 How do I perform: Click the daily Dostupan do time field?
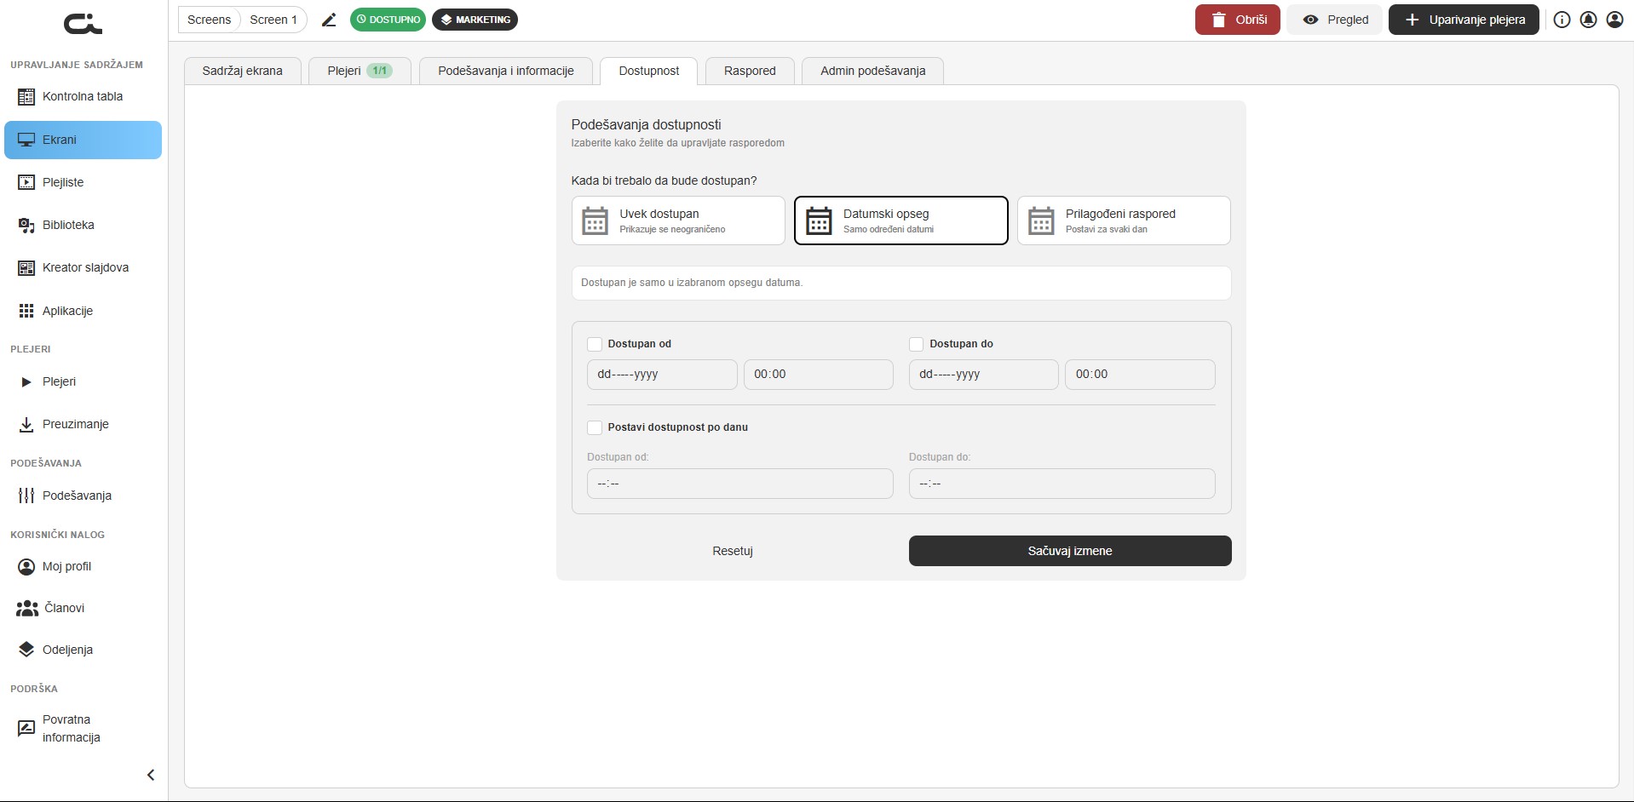(x=1062, y=484)
